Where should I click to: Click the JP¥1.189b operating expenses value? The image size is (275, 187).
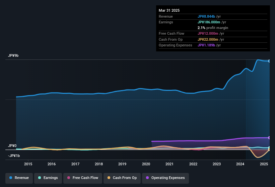click(206, 45)
